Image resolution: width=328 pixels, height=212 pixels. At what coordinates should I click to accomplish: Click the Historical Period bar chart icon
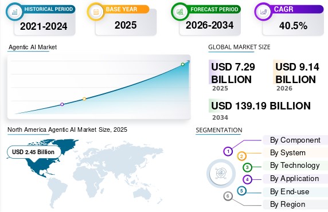point(14,11)
